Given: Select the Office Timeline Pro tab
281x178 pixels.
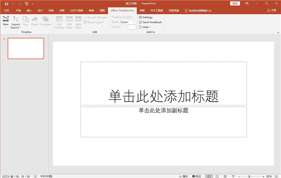Looking at the screenshot, I should pyautogui.click(x=122, y=11).
